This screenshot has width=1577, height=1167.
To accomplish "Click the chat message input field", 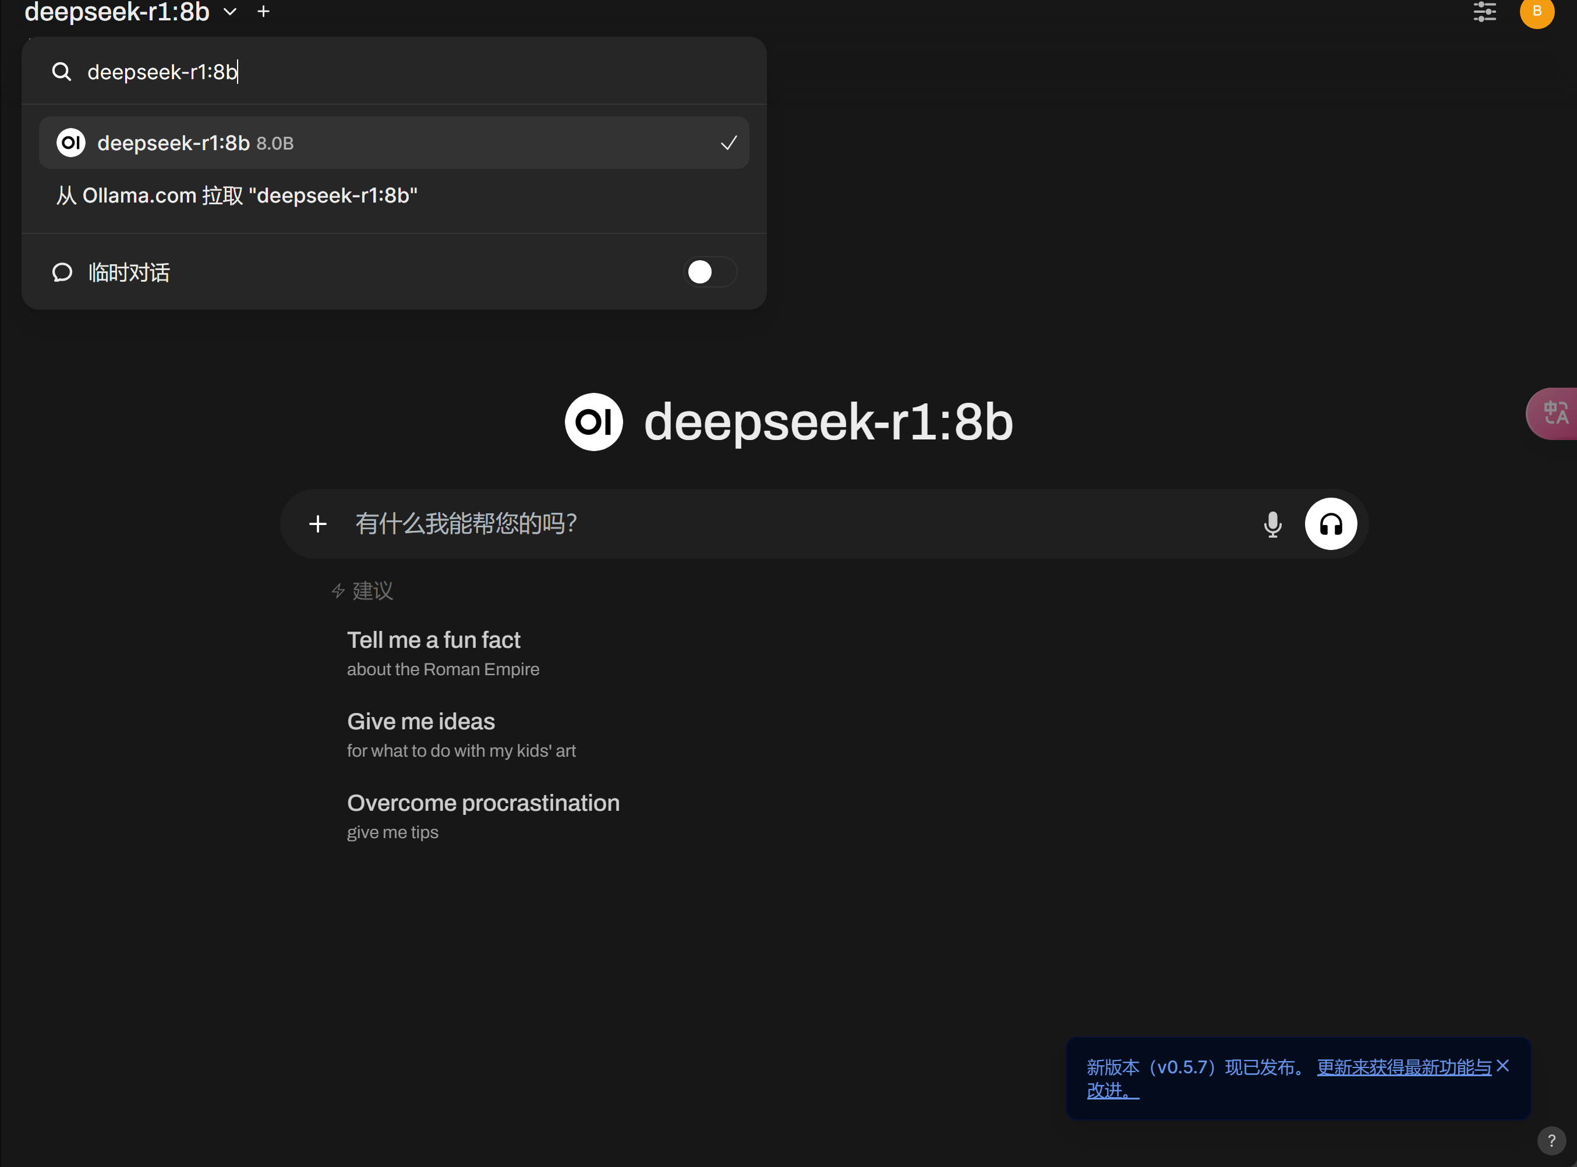I will pos(799,524).
